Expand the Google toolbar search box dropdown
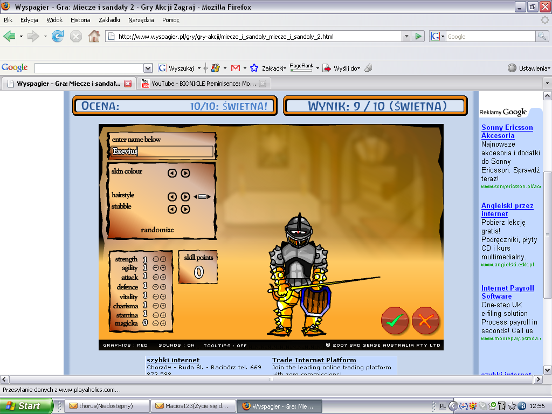The height and width of the screenshot is (414, 552). pyautogui.click(x=148, y=68)
